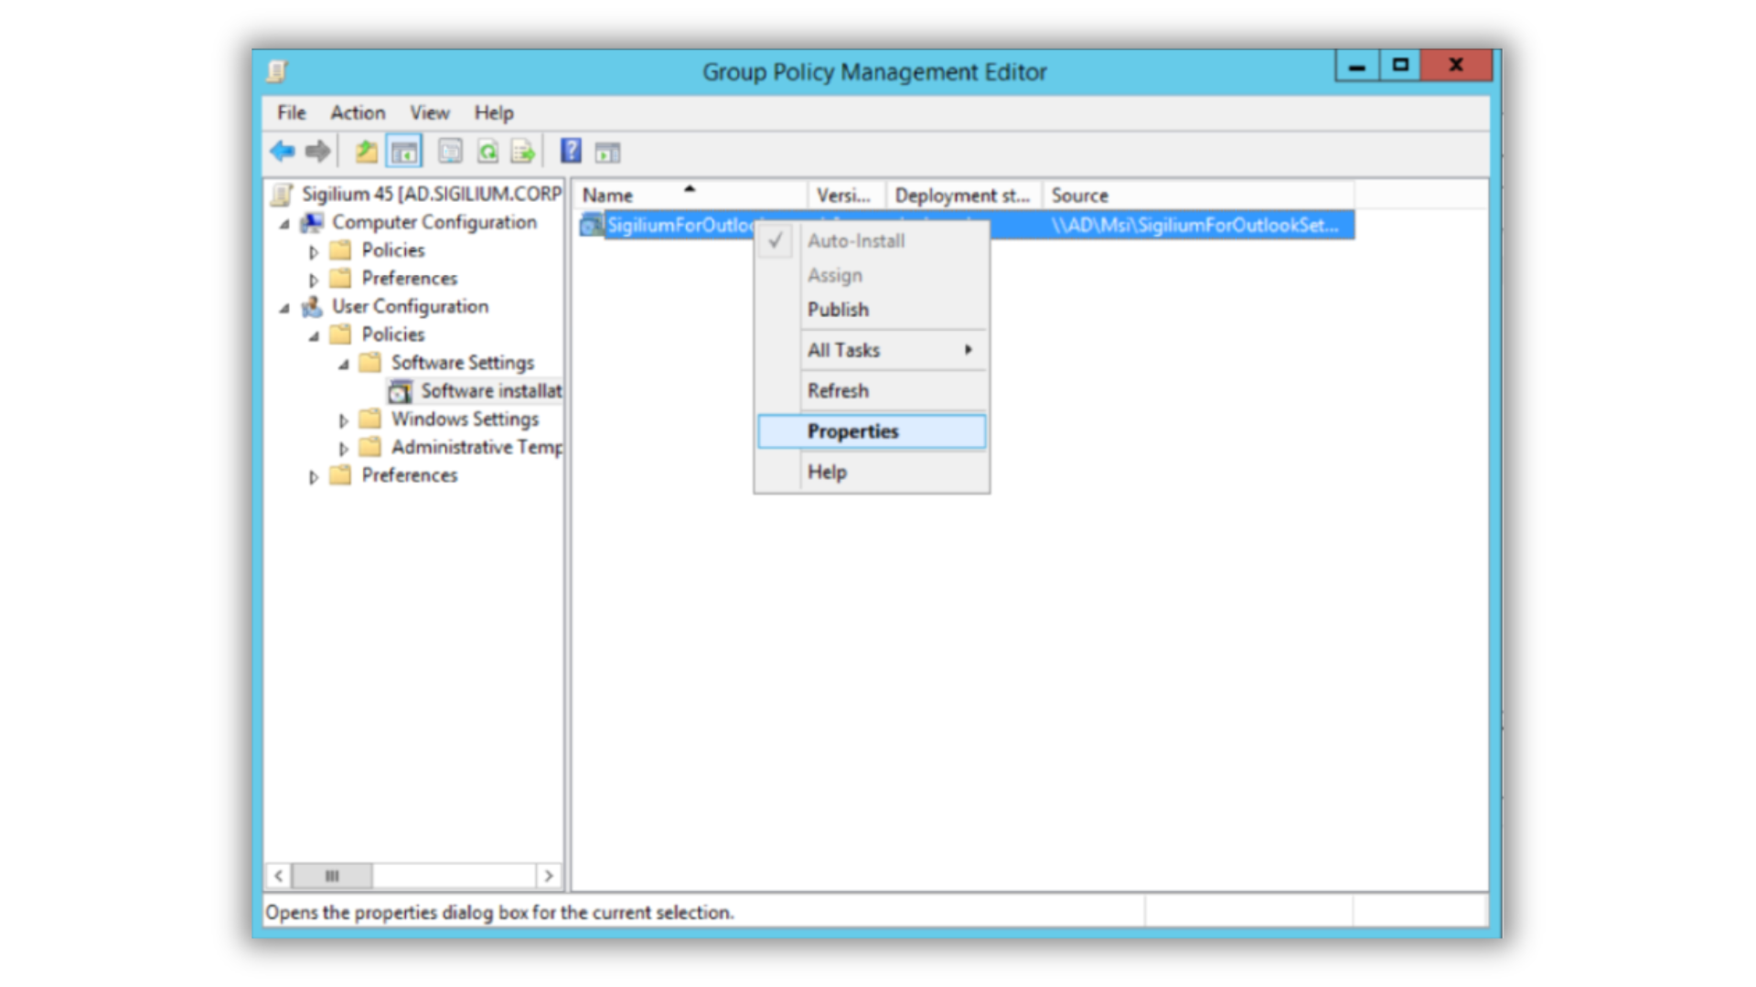Toggle Show/Hide Action Pane toolbar icon
Image resolution: width=1756 pixels, height=987 pixels.
(x=607, y=153)
